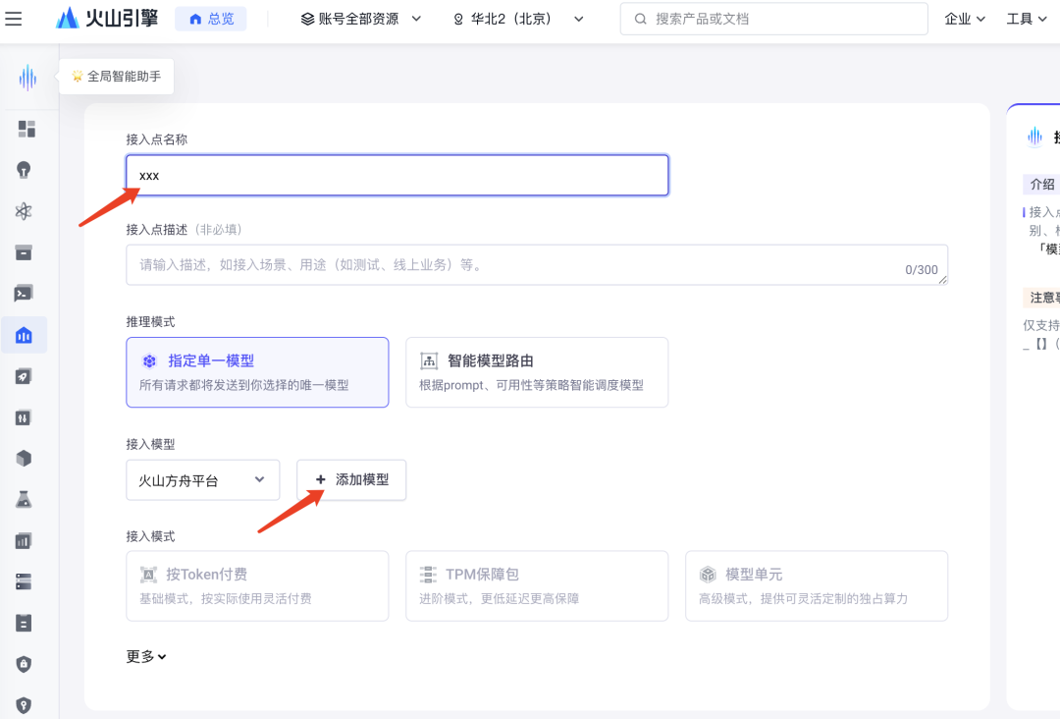Screen dimensions: 1060x719
Task: Select the 指定单一模型 inference mode card
Action: click(257, 372)
